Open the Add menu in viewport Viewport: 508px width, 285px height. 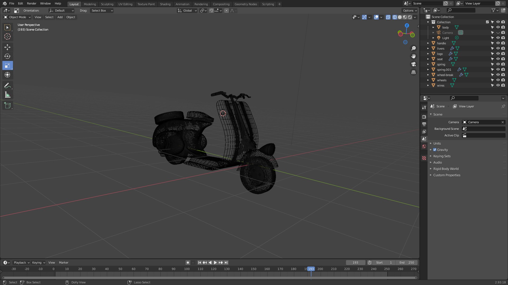pos(60,17)
